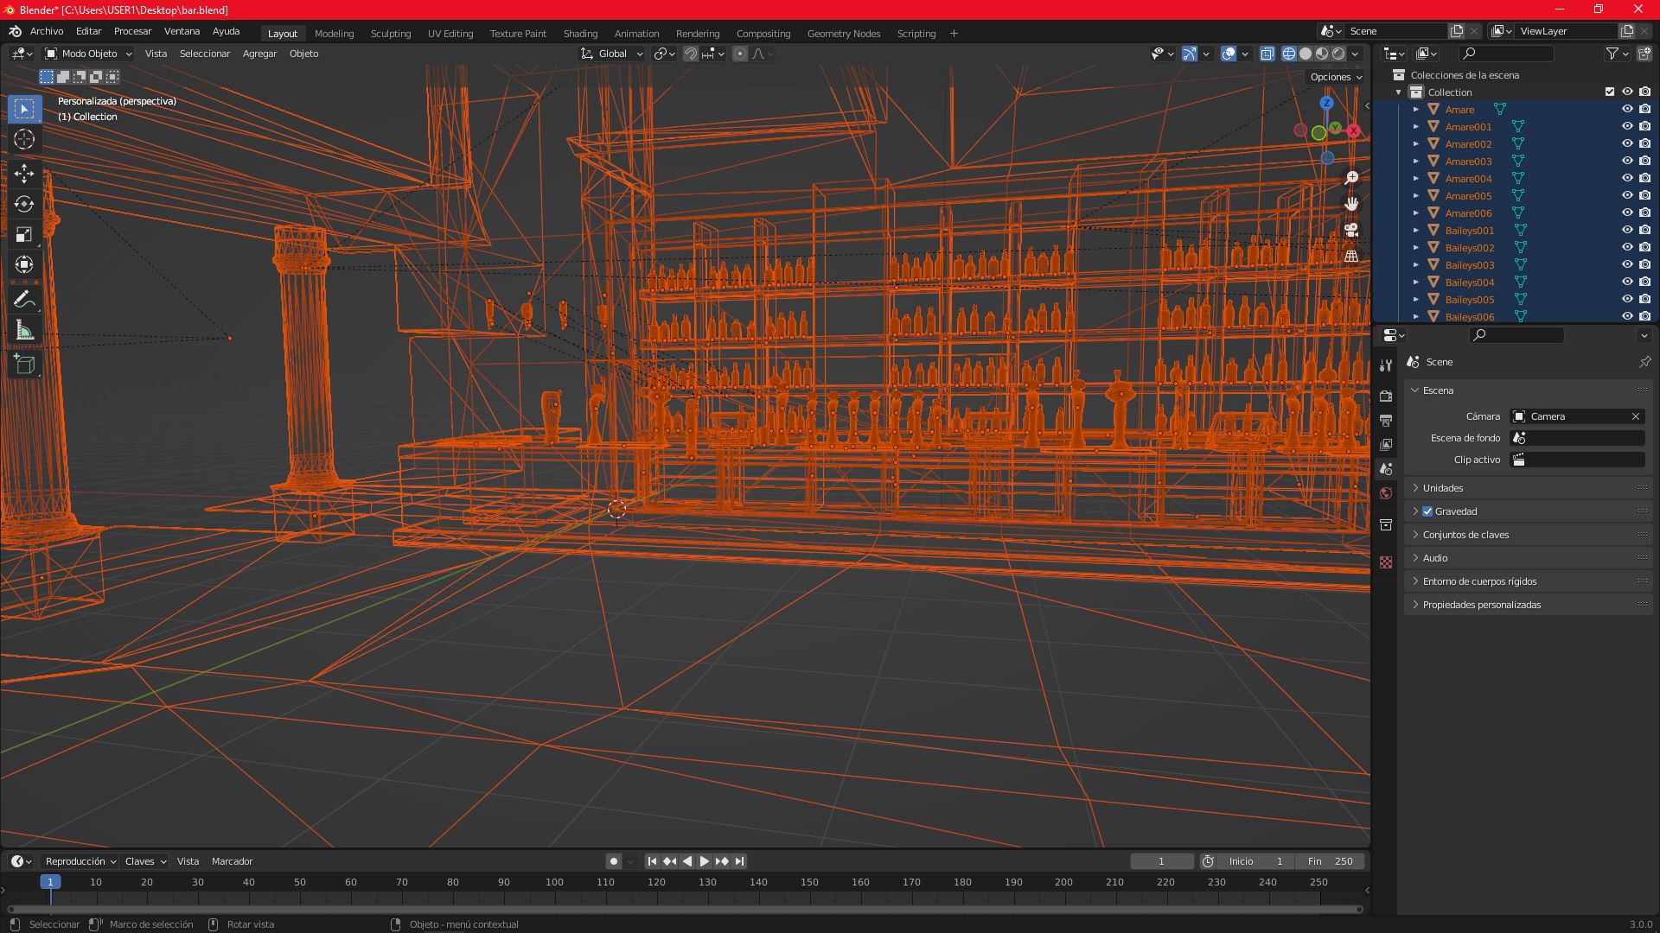Viewport: 1660px width, 933px height.
Task: Open the Modo Objeto mode dropdown
Action: coord(89,54)
